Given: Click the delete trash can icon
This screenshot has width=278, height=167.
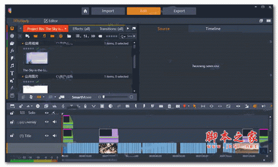Looking at the screenshot, I should pyautogui.click(x=169, y=106).
